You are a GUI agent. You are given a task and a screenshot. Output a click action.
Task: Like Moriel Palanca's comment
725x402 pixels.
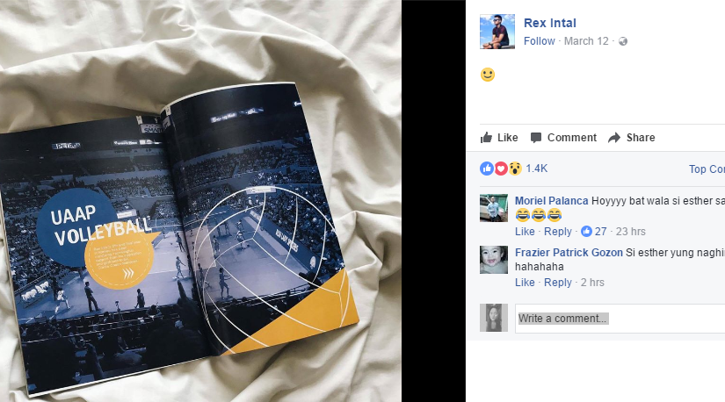525,231
